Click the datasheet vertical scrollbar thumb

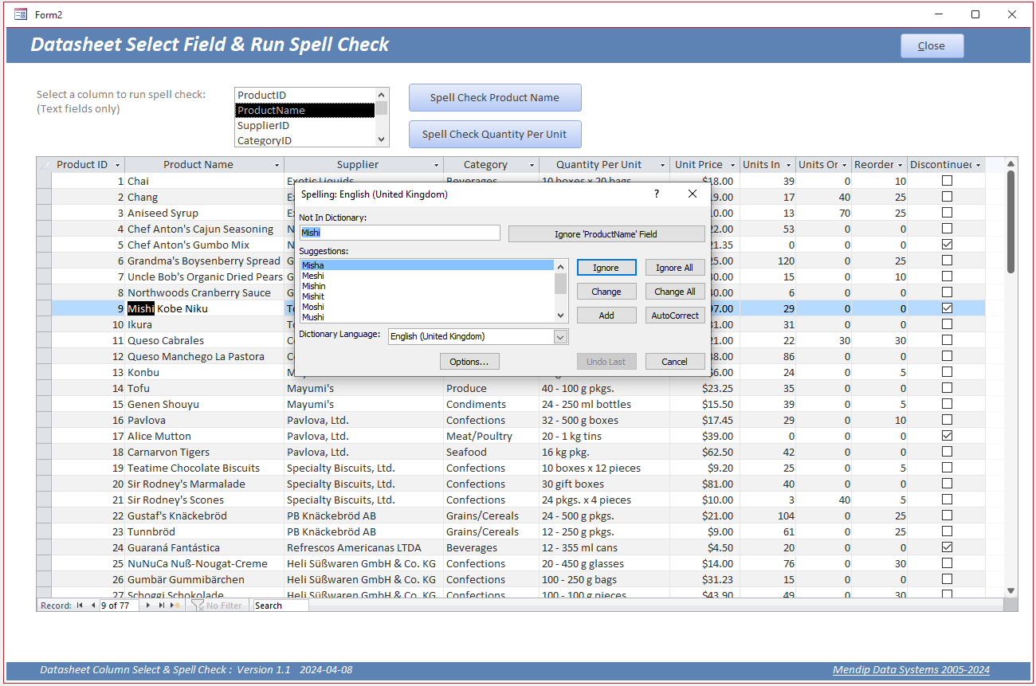coord(1011,221)
